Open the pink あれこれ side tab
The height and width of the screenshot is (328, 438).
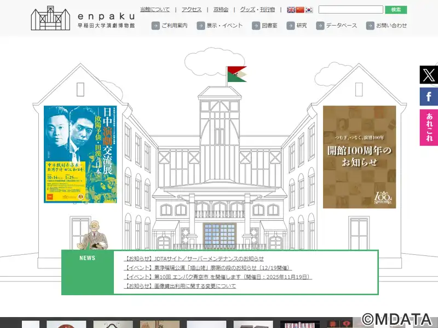(429, 127)
